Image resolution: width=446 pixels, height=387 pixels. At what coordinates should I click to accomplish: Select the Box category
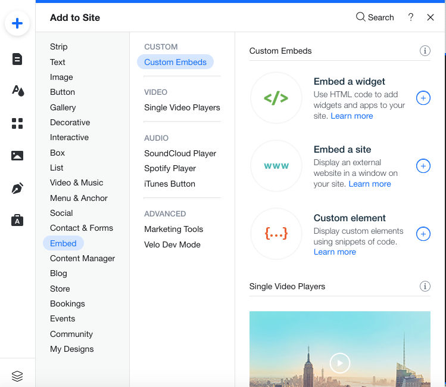pyautogui.click(x=57, y=153)
